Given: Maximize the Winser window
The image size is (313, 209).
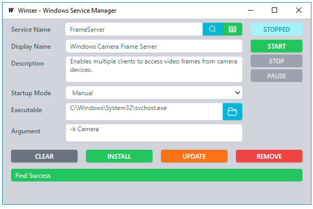Looking at the screenshot, I should pos(274,10).
